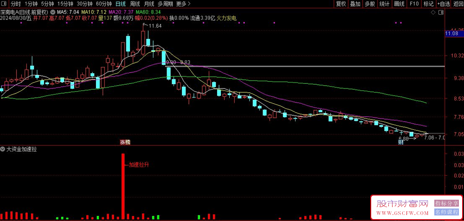Click the 深南电A(日线.前复权) stock title
The height and width of the screenshot is (221, 464).
[24, 13]
